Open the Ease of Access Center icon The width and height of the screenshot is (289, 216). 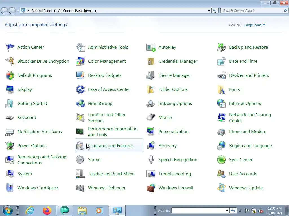[x=80, y=89]
